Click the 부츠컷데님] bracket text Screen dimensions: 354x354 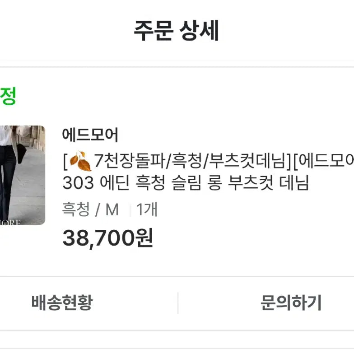coord(250,161)
